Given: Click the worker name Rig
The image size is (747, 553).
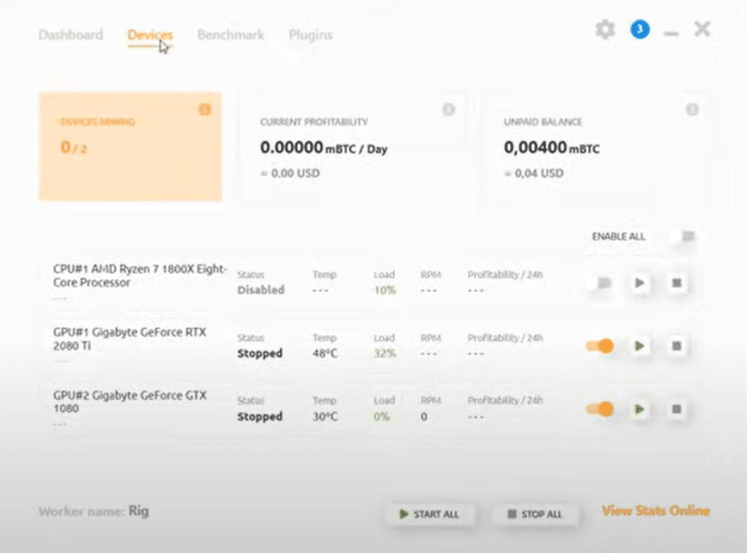Looking at the screenshot, I should [138, 511].
